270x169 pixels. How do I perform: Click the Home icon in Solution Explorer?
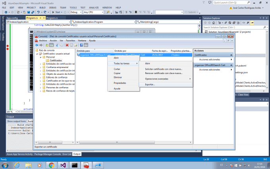click(x=214, y=23)
